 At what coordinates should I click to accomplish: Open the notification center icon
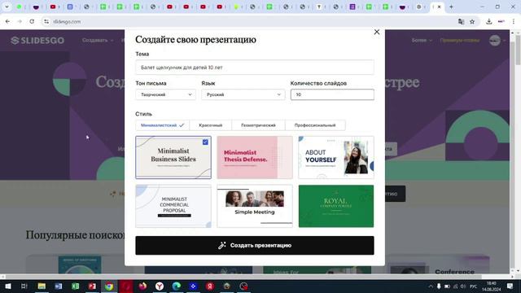[x=510, y=286]
